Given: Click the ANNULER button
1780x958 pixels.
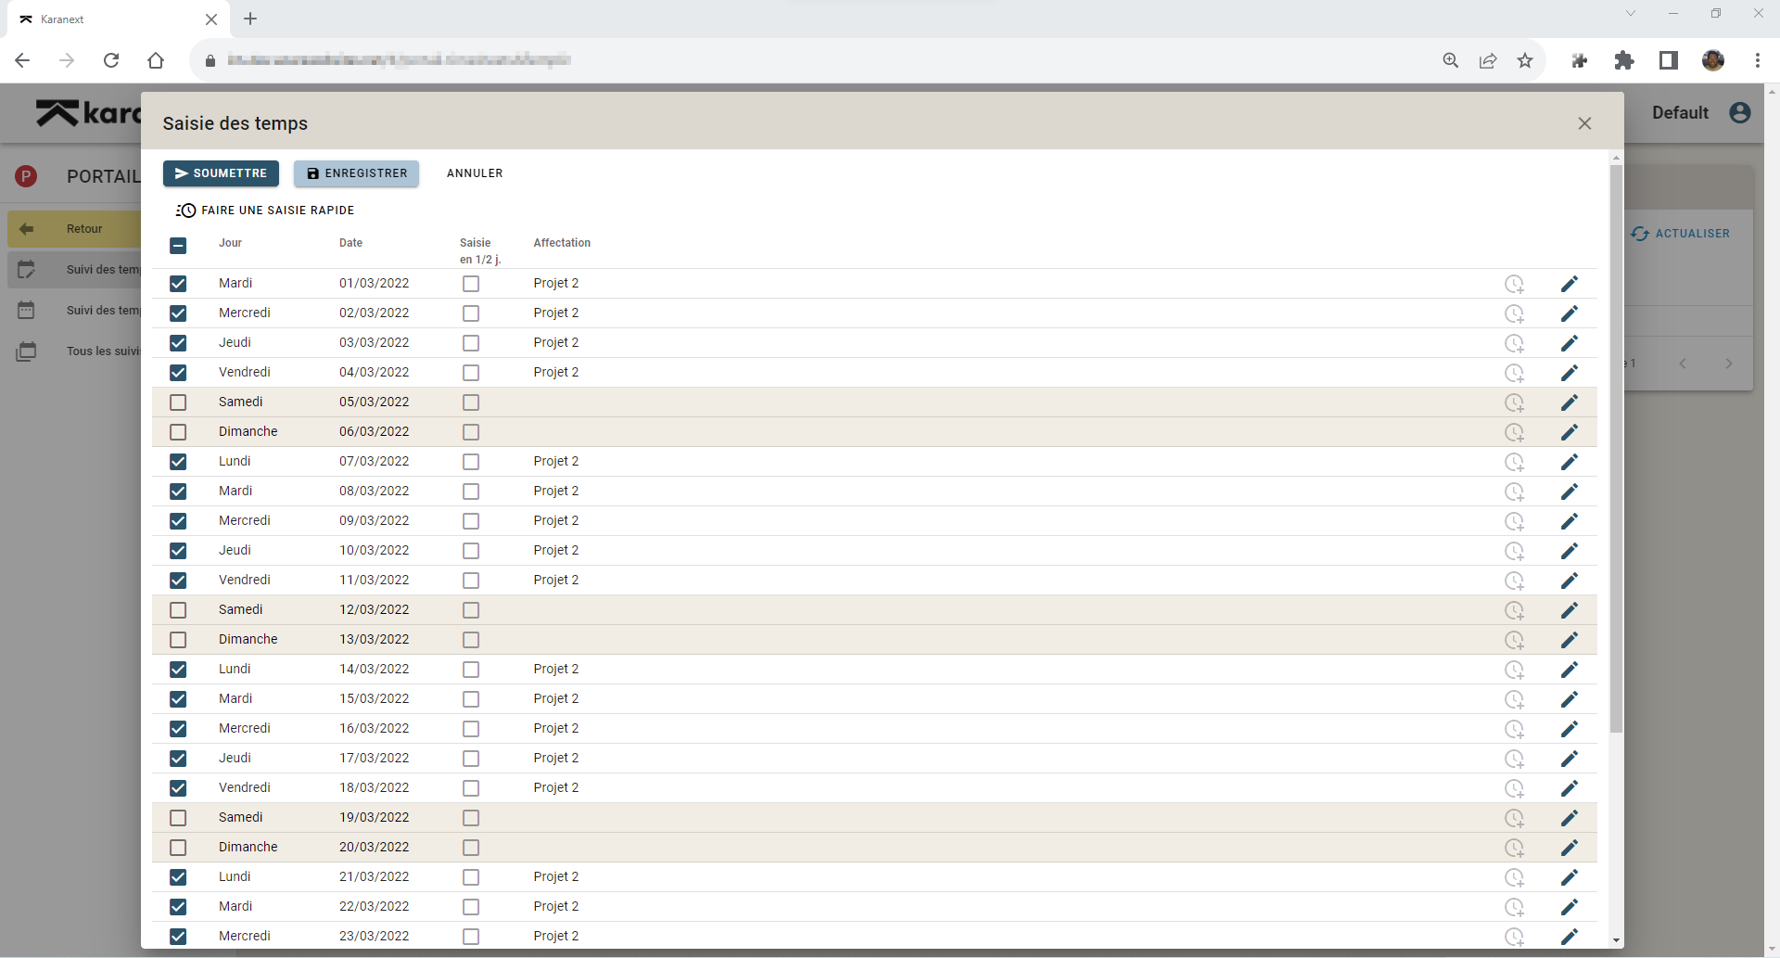Looking at the screenshot, I should (x=475, y=173).
